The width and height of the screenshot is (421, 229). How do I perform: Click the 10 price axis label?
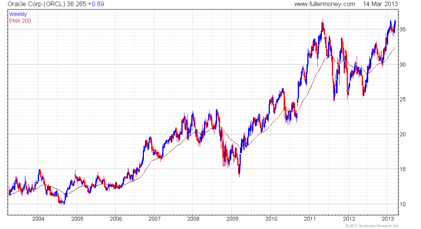[x=403, y=204]
